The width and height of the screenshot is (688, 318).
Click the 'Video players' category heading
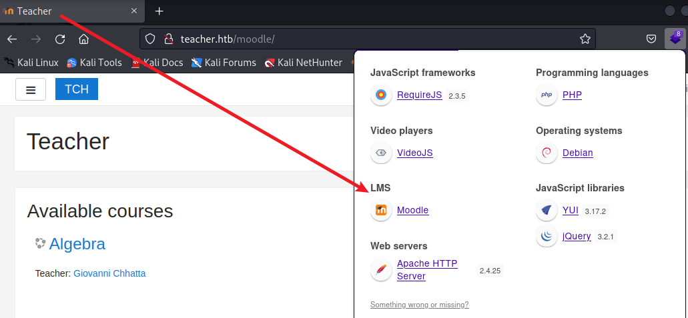[x=402, y=131]
